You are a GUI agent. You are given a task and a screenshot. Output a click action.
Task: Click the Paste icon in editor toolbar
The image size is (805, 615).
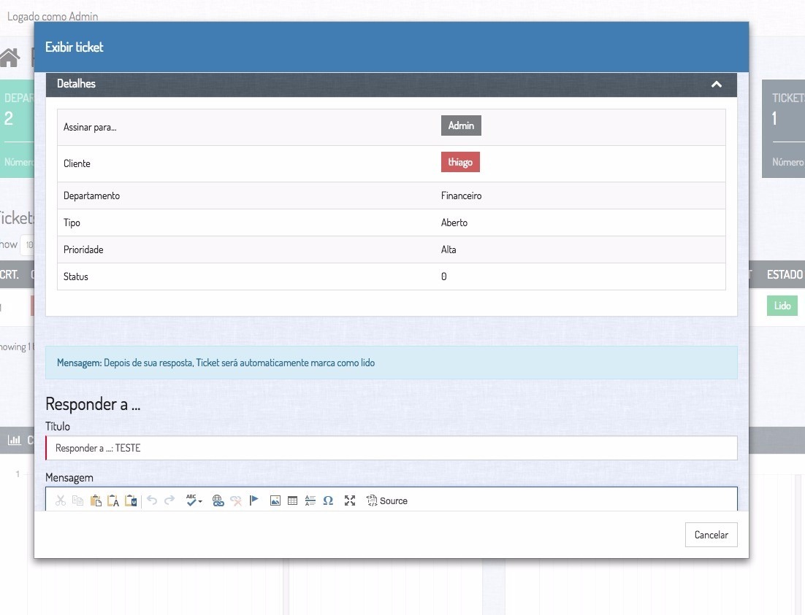96,500
